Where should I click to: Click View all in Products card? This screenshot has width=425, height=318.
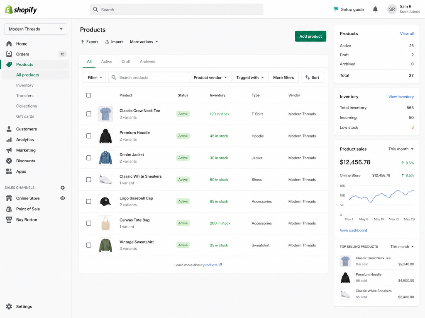pyautogui.click(x=407, y=34)
